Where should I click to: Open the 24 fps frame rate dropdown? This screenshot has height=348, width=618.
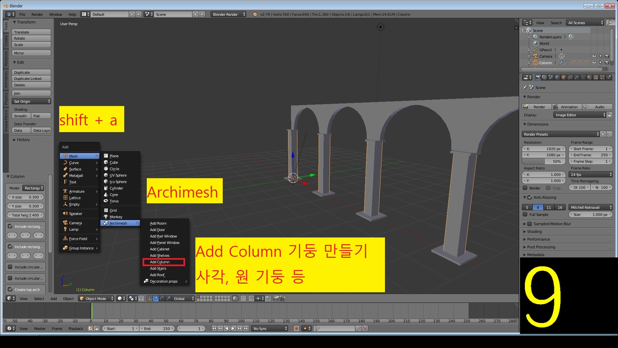pyautogui.click(x=591, y=175)
